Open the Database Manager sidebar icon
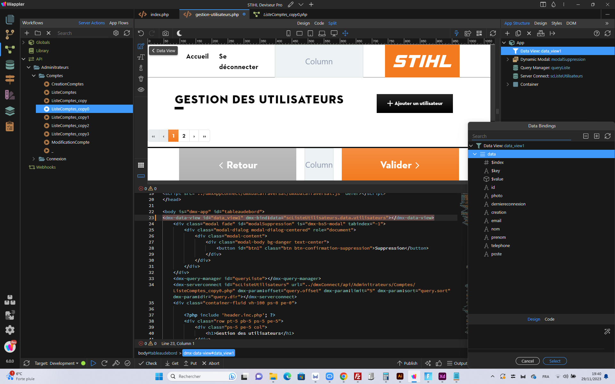This screenshot has width=615, height=384. pyautogui.click(x=10, y=65)
